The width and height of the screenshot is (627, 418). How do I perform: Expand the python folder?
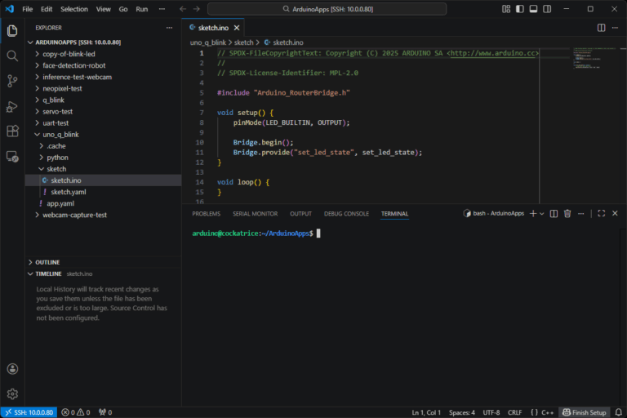(x=103, y=158)
